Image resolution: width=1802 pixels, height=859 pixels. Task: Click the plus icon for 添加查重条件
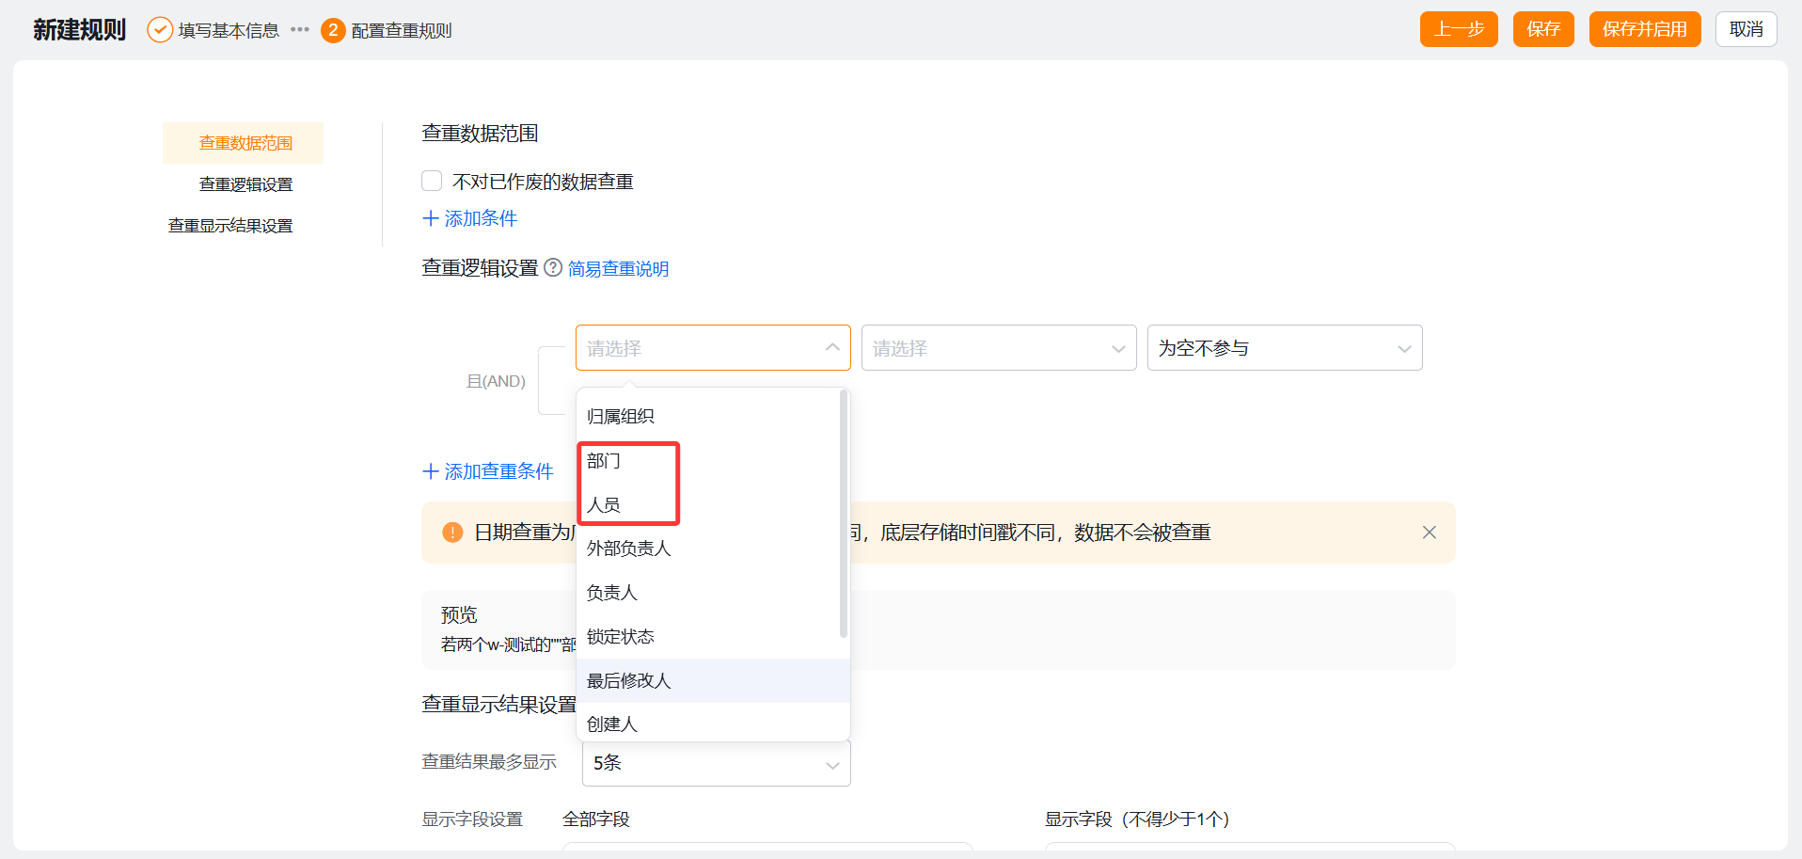[431, 471]
